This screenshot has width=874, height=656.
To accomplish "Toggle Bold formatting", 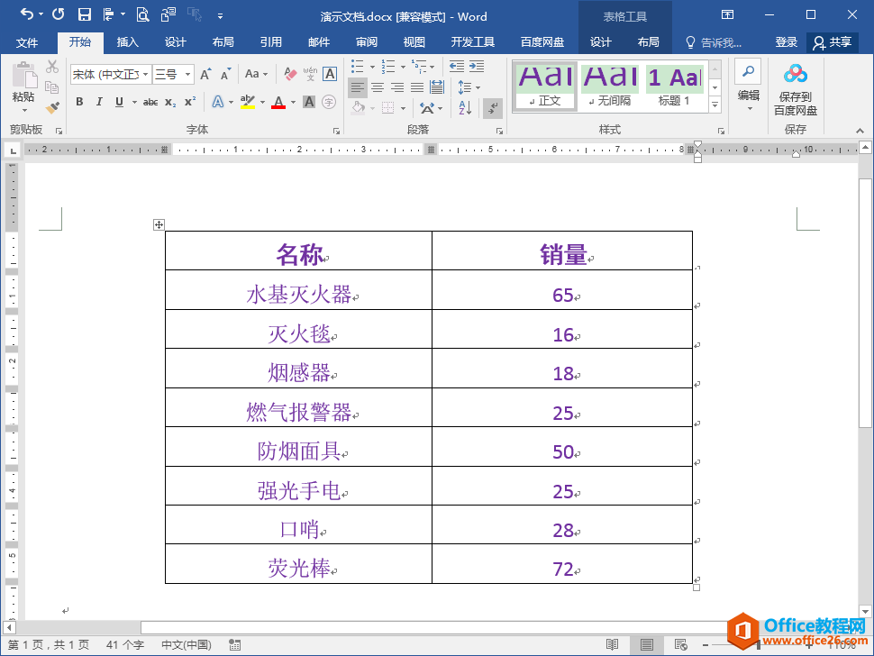I will (x=79, y=102).
